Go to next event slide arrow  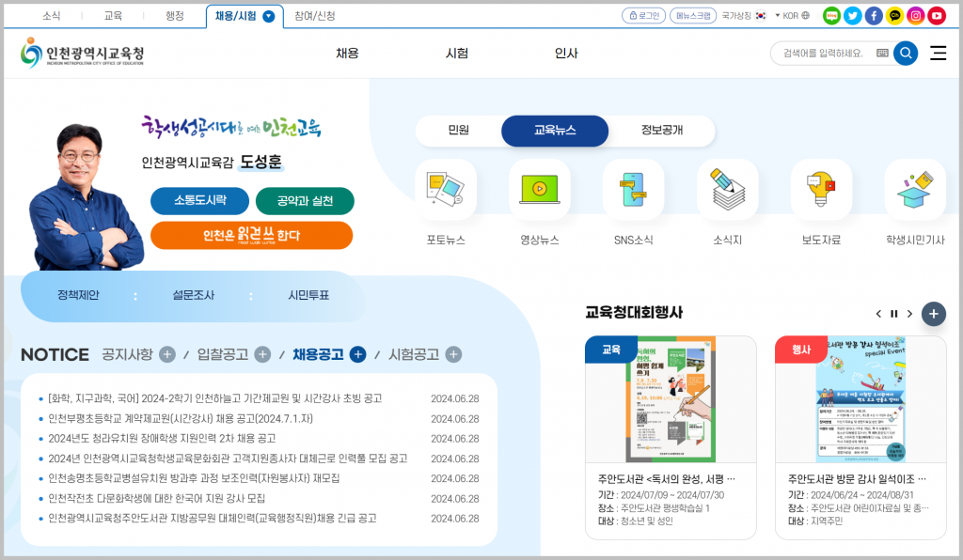[x=909, y=314]
